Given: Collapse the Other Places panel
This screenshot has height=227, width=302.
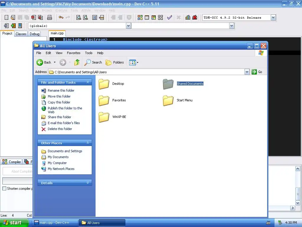Looking at the screenshot, I should [x=88, y=143].
